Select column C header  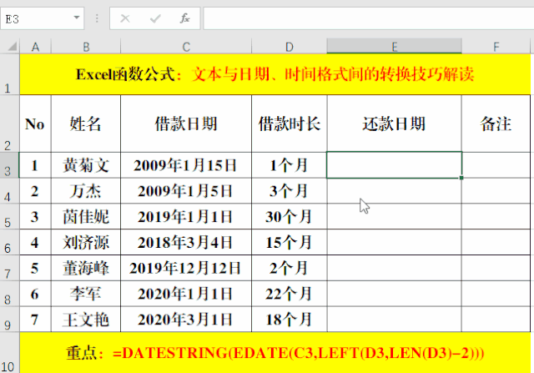click(186, 47)
